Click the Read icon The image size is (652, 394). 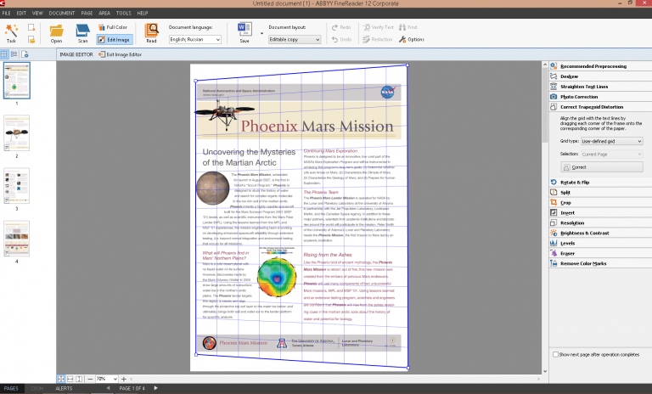pos(151,33)
